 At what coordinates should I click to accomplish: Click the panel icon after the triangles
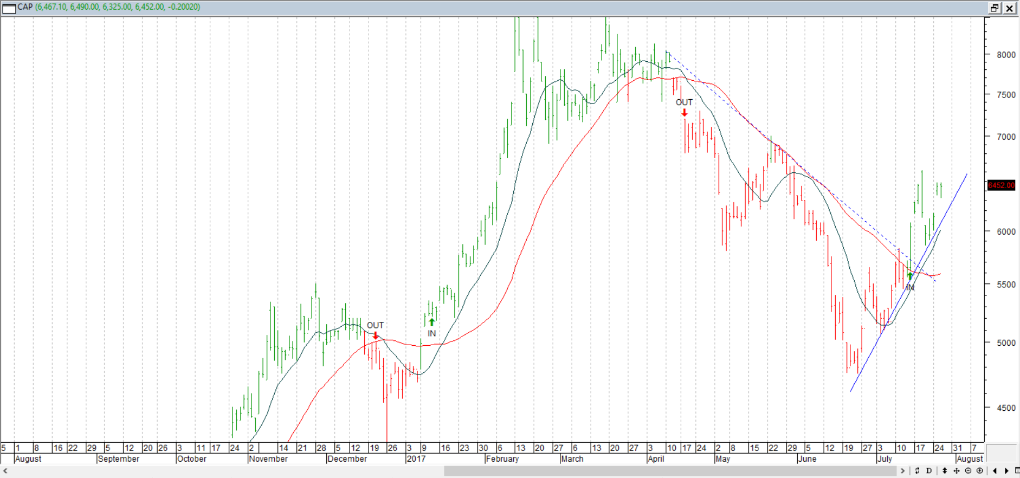coord(1017,470)
